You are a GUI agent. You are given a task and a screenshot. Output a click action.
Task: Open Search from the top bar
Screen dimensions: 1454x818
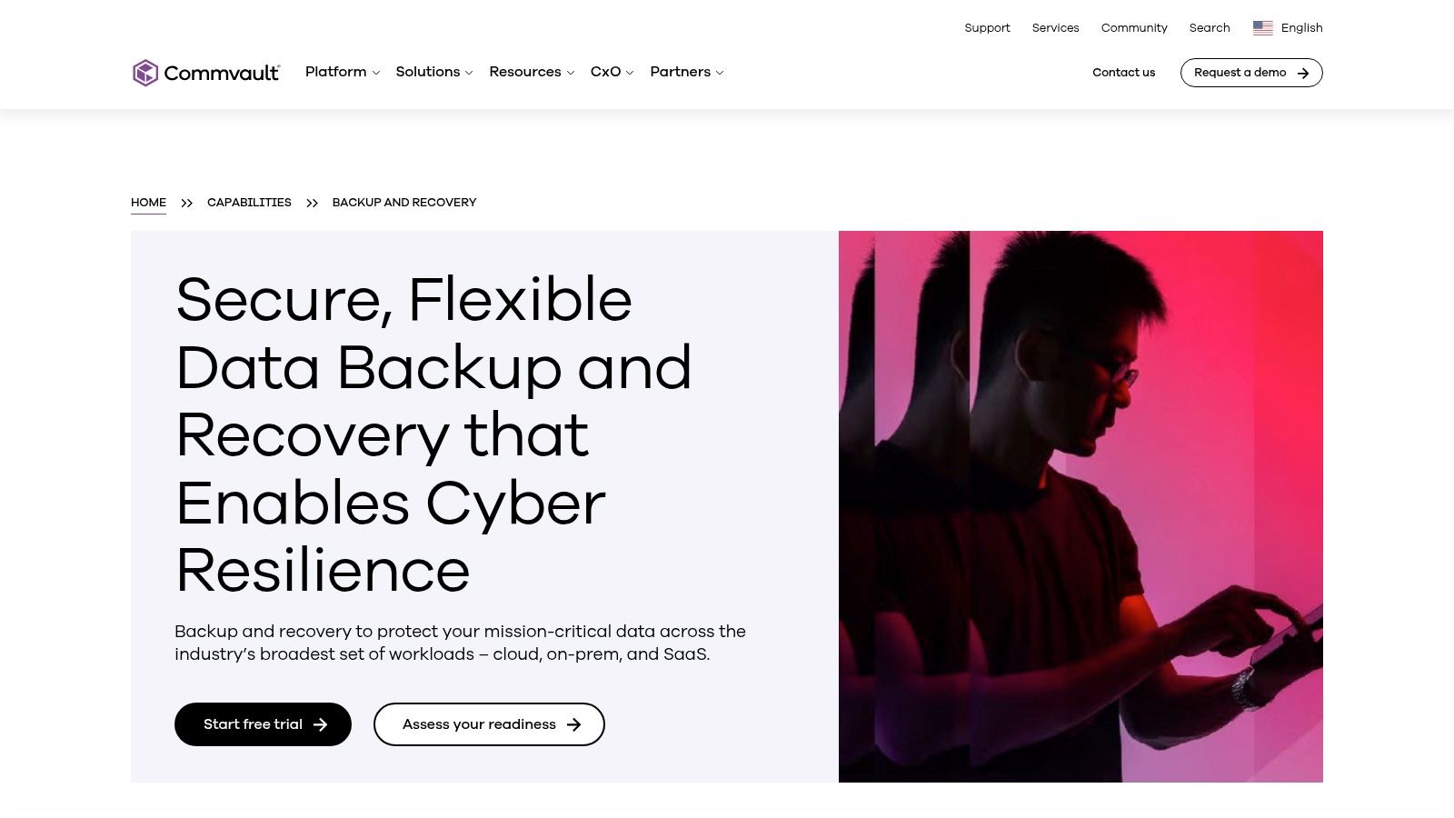click(1210, 28)
